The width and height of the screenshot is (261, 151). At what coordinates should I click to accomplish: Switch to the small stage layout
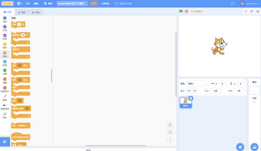click(246, 11)
